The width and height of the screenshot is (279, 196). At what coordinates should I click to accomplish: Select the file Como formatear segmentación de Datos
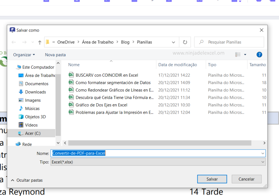coord(113,82)
